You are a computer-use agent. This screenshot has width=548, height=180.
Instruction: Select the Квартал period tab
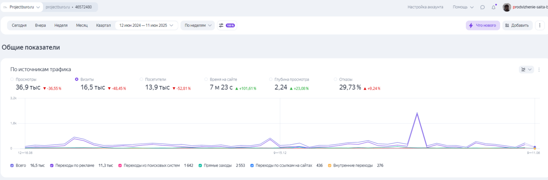coord(103,25)
